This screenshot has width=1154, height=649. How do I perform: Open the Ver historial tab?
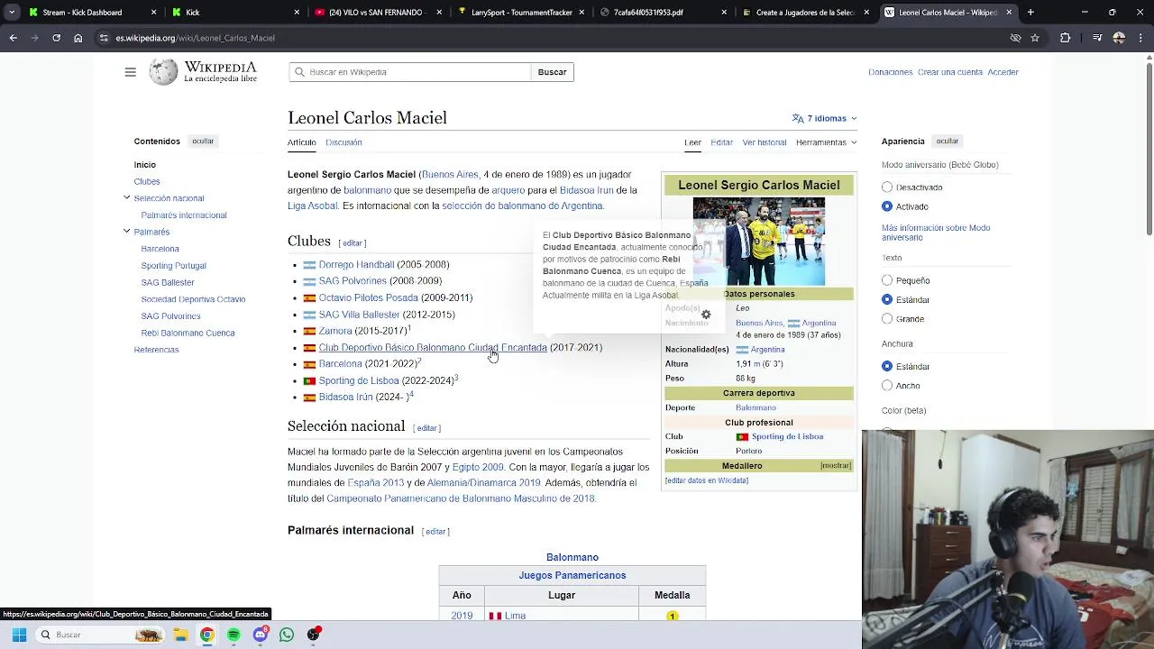tap(765, 142)
